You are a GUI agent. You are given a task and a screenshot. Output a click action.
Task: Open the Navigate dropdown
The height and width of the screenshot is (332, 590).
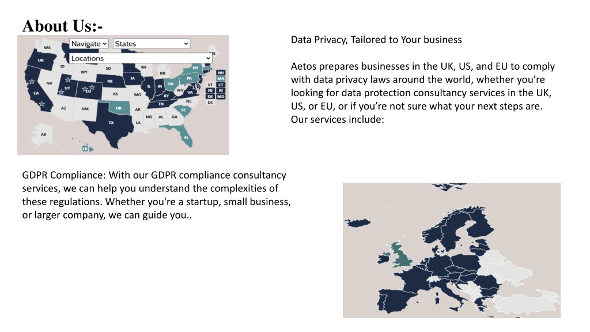[89, 44]
